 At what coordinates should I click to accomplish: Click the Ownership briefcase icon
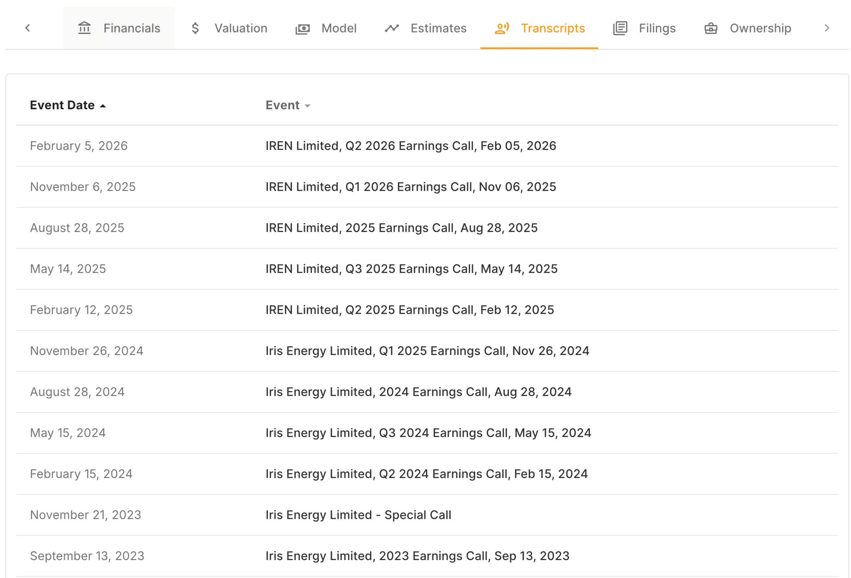(711, 28)
